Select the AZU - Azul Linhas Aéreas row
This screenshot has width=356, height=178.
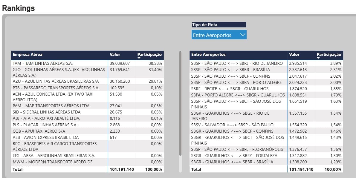[x=56, y=81]
